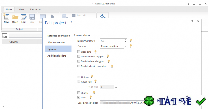Check Disable insert triggers

click(x=79, y=57)
